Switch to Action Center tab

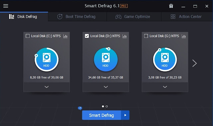coord(187,17)
